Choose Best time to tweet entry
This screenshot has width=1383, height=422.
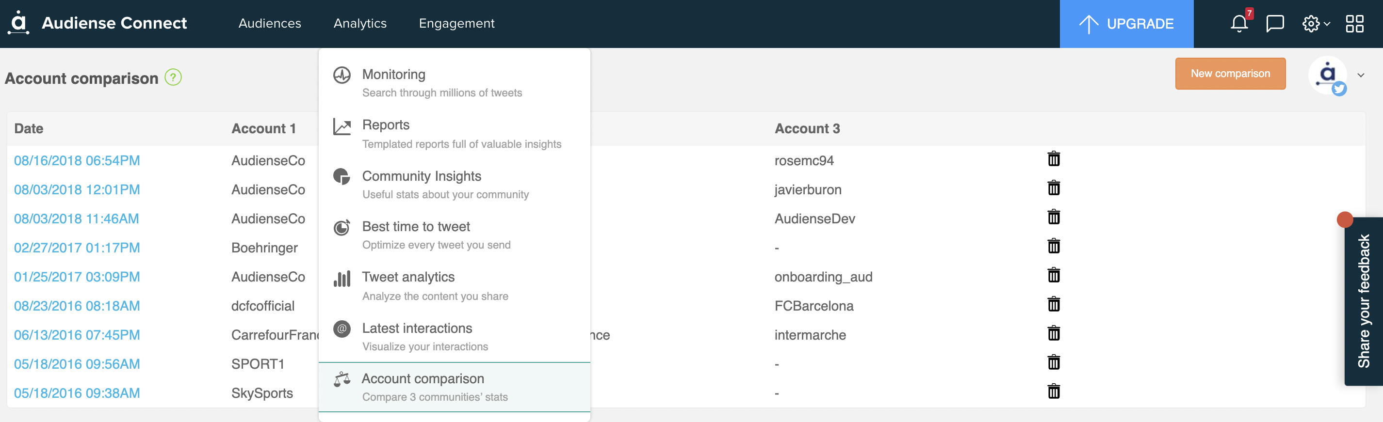pyautogui.click(x=454, y=235)
